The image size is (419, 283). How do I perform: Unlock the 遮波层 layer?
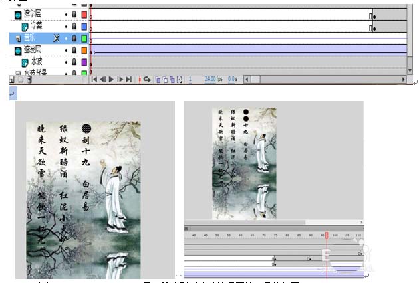[x=74, y=50]
